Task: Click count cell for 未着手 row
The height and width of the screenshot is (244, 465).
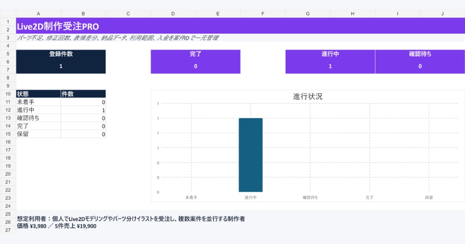Action: click(x=84, y=102)
